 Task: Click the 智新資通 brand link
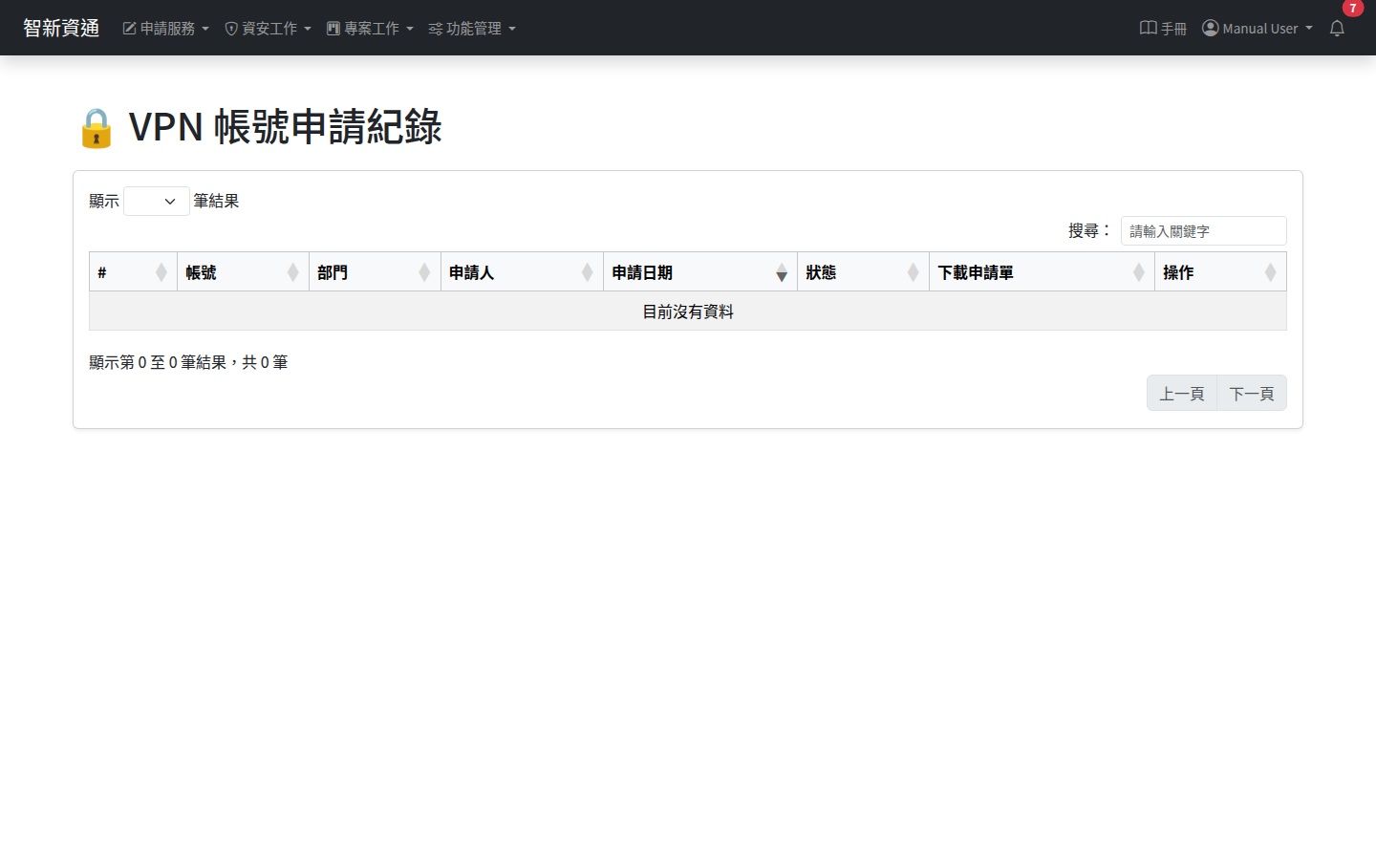pos(61,29)
